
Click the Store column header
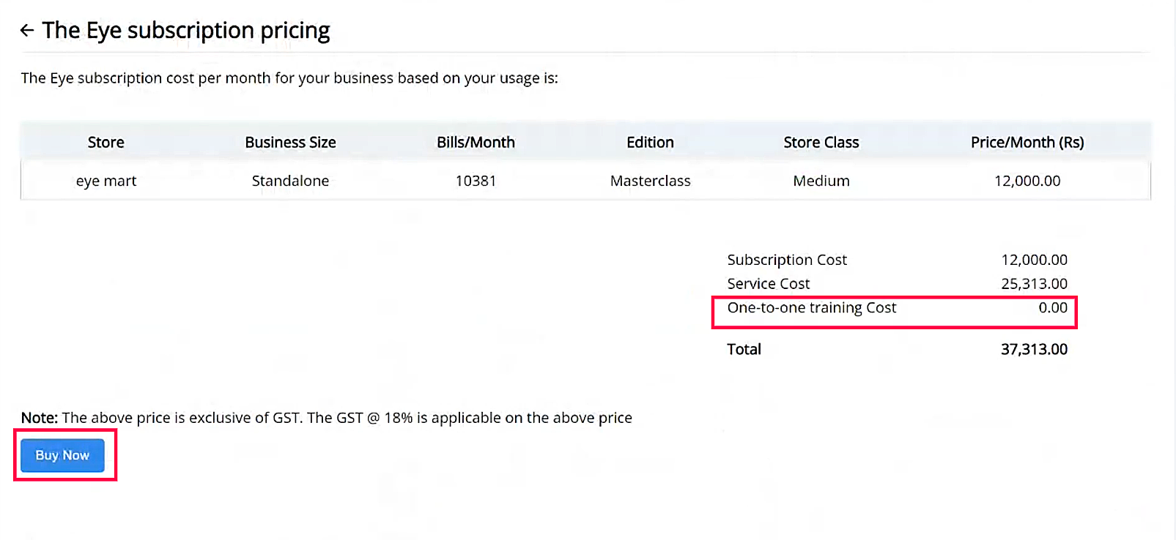[x=106, y=143]
